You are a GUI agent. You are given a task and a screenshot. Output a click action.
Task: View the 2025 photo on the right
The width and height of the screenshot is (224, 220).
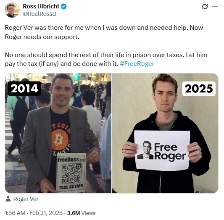pyautogui.click(x=165, y=133)
